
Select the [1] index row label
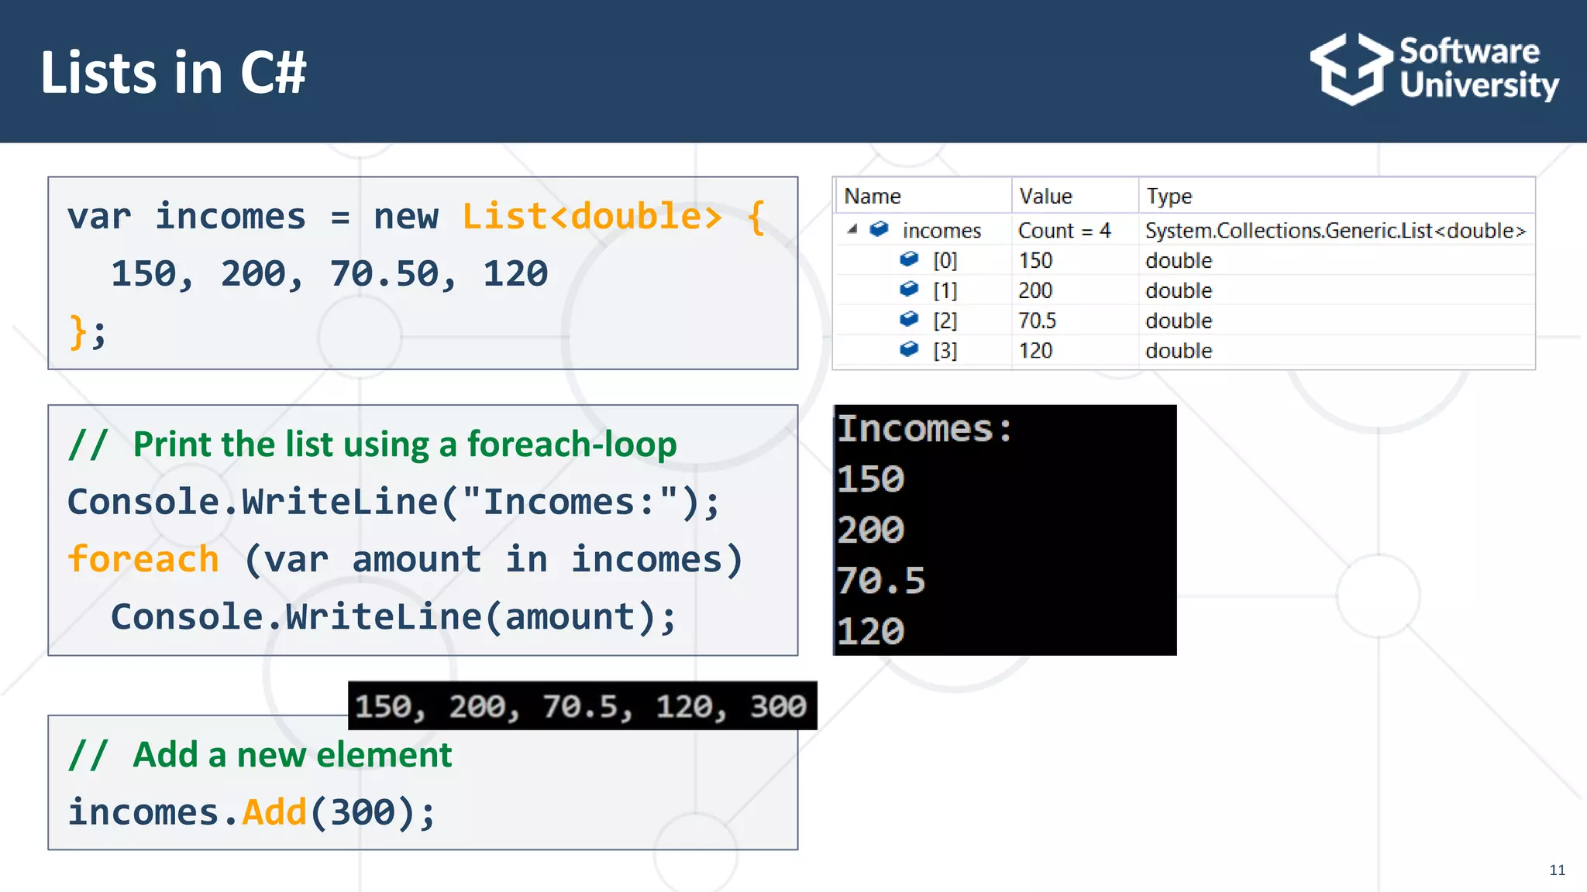pyautogui.click(x=945, y=291)
